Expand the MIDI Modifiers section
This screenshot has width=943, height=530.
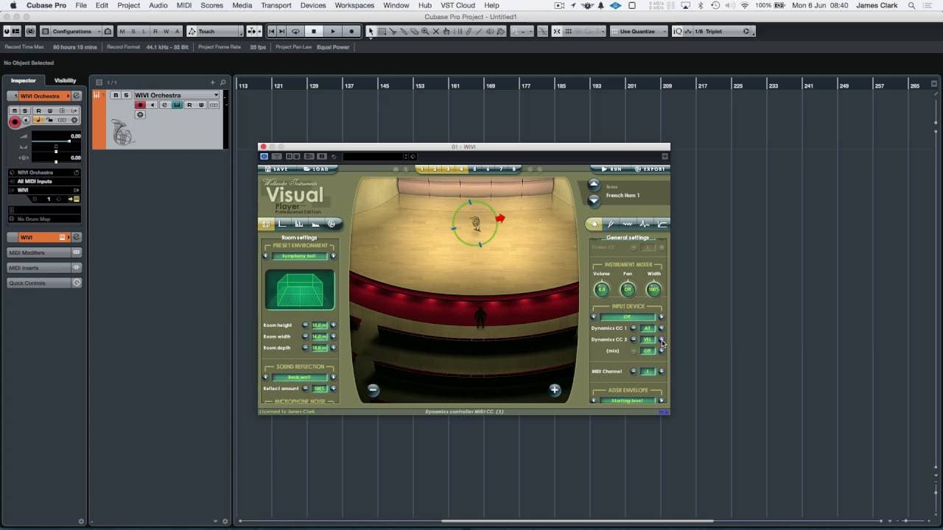click(44, 252)
